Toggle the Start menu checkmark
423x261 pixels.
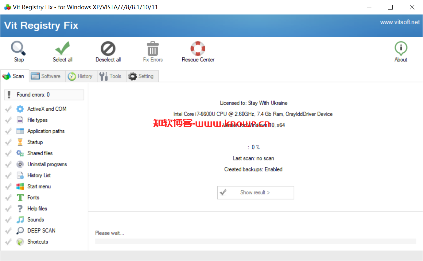coord(9,186)
